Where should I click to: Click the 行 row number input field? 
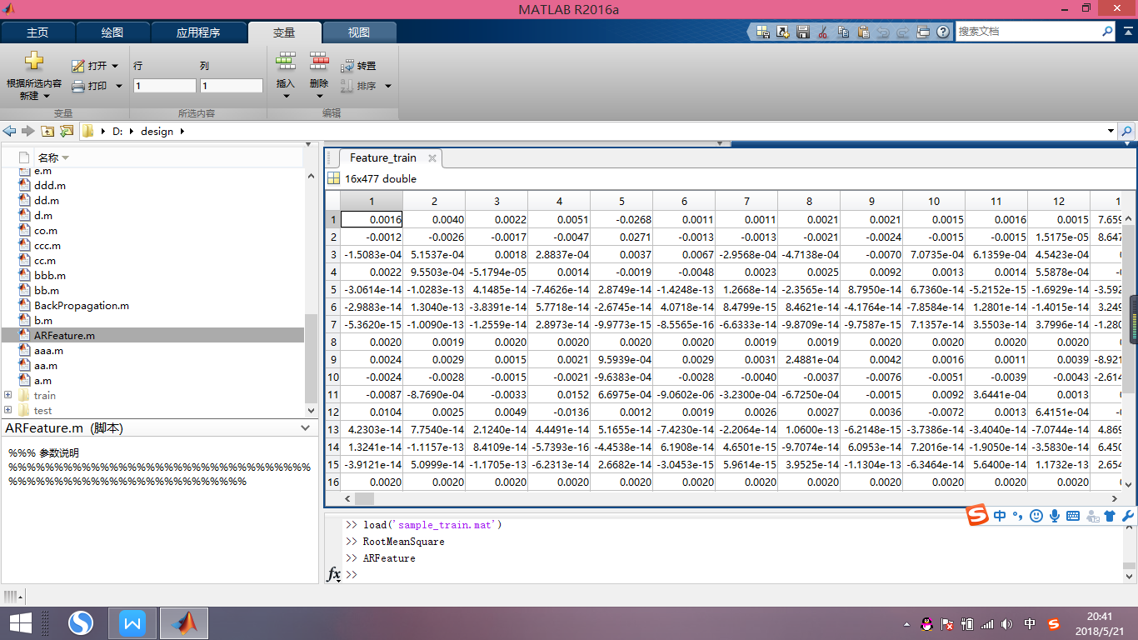pyautogui.click(x=164, y=86)
